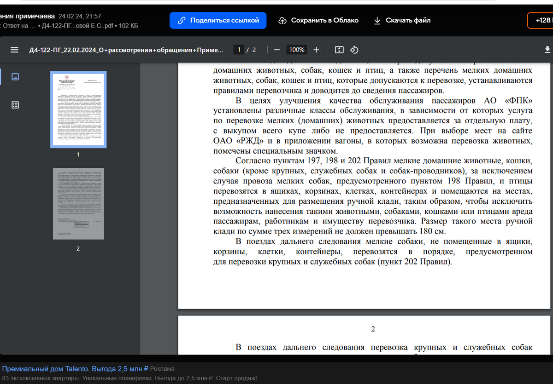The image size is (553, 384).
Task: Edit the current page number field
Action: coord(239,50)
